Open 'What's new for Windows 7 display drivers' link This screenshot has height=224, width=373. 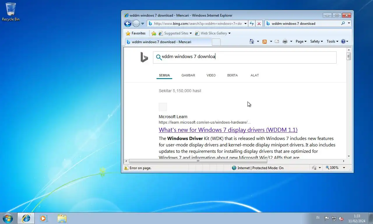pyautogui.click(x=228, y=130)
